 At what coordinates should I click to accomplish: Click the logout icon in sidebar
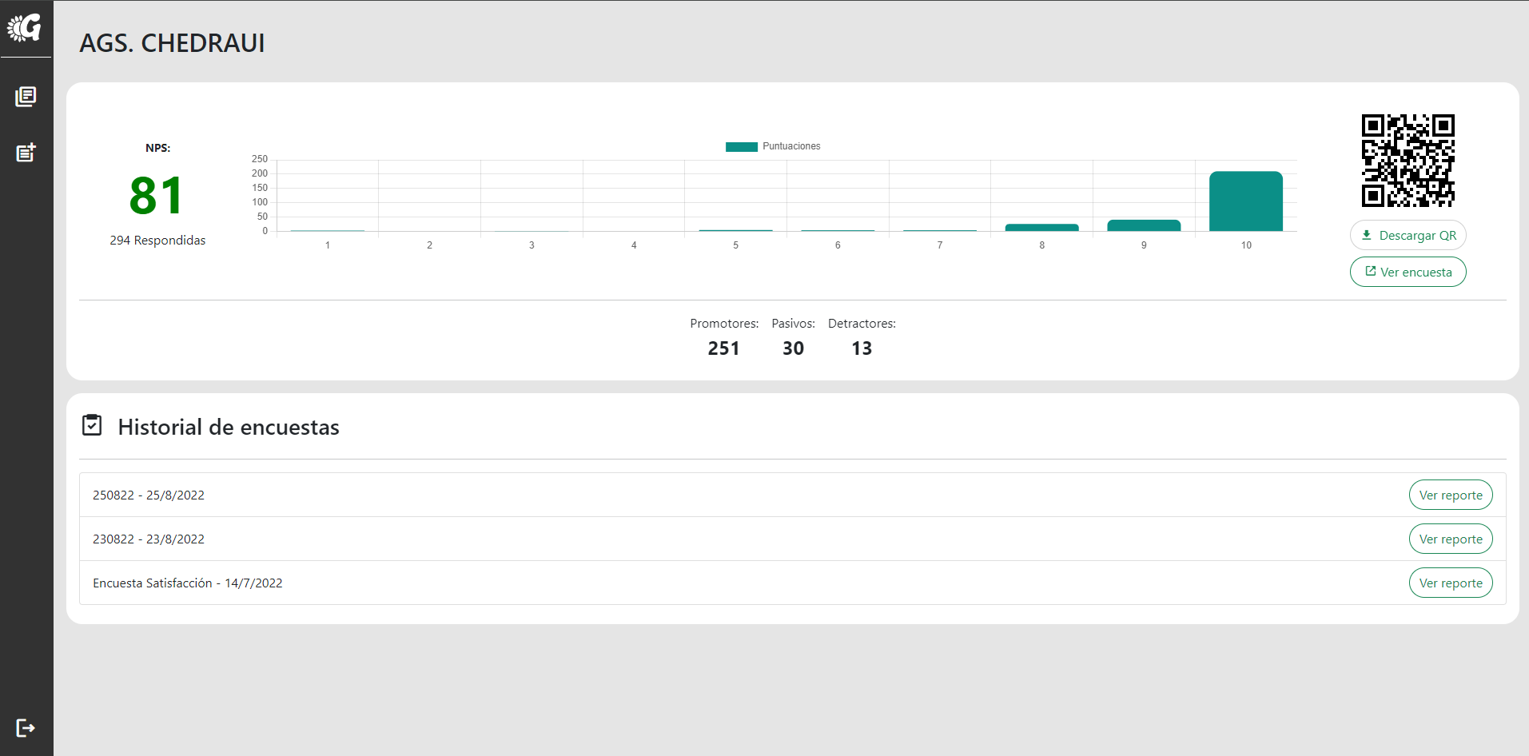26,728
